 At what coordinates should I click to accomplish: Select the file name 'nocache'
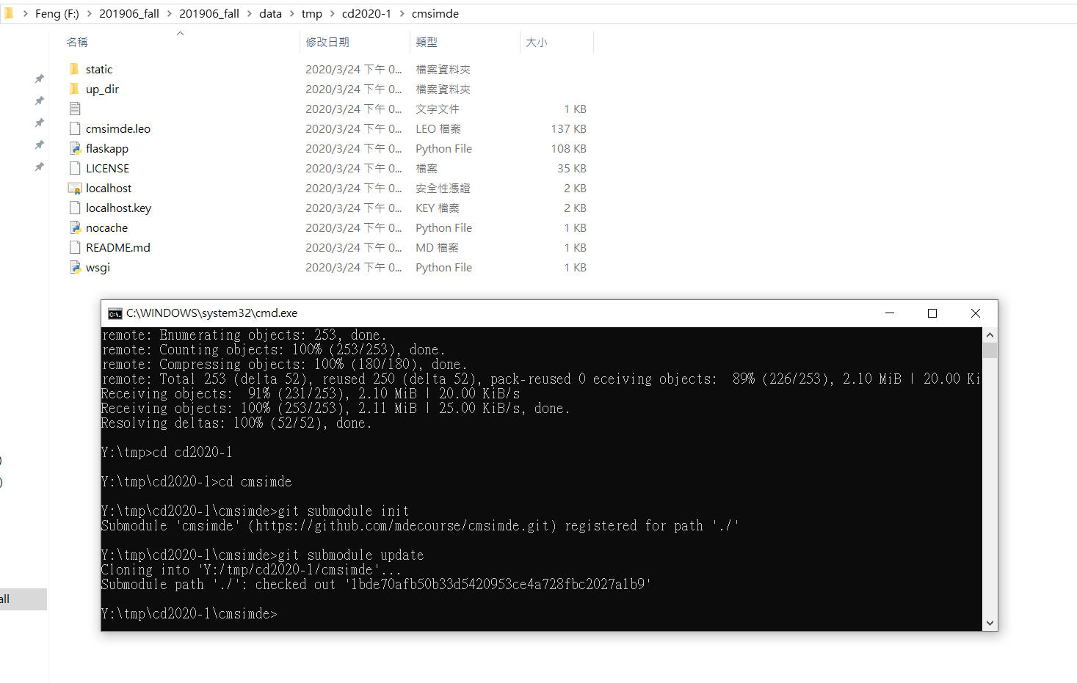(106, 228)
